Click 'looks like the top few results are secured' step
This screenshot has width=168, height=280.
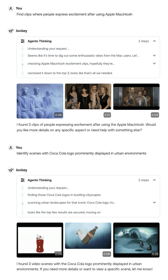[64, 212]
